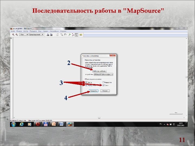The width and height of the screenshot is (195, 146).
Task: Click the RU language indicator
Action: 161,124
